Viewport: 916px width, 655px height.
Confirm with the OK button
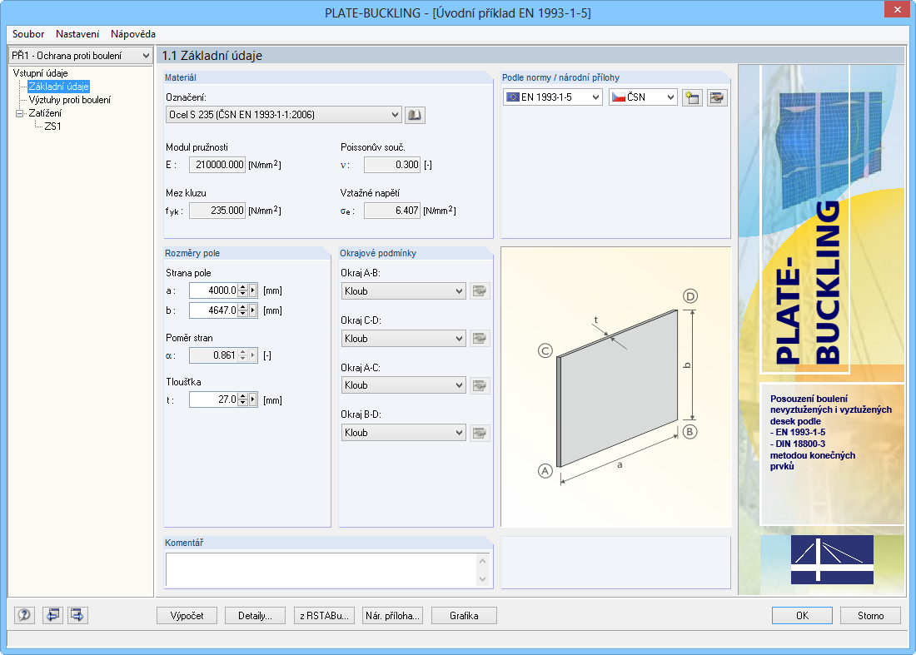point(802,615)
